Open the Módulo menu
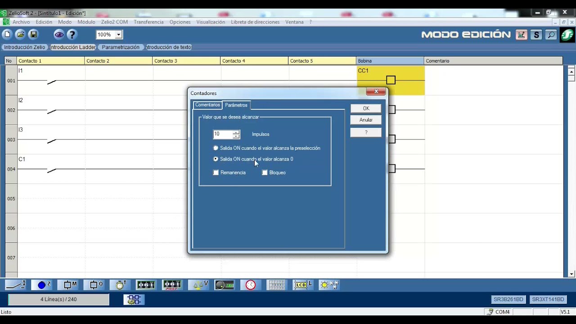The width and height of the screenshot is (576, 324). (86, 22)
